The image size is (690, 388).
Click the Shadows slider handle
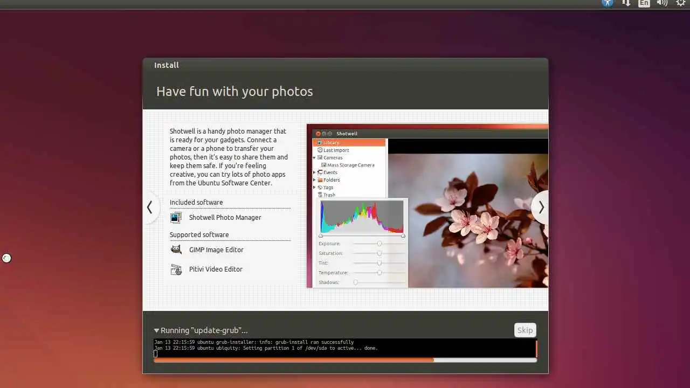pos(355,282)
